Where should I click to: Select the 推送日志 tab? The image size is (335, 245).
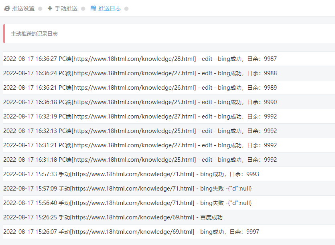click(x=110, y=8)
